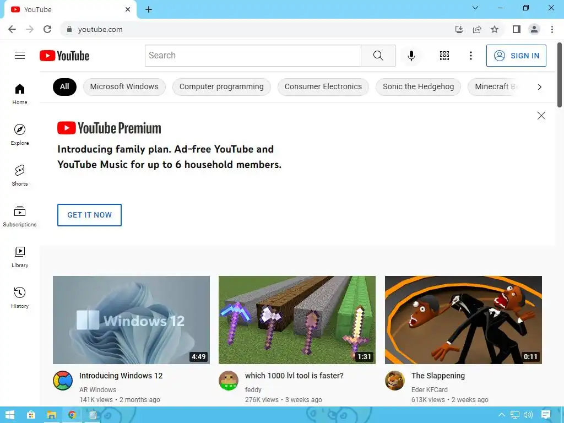Click the GET IT NOW button

coord(89,215)
